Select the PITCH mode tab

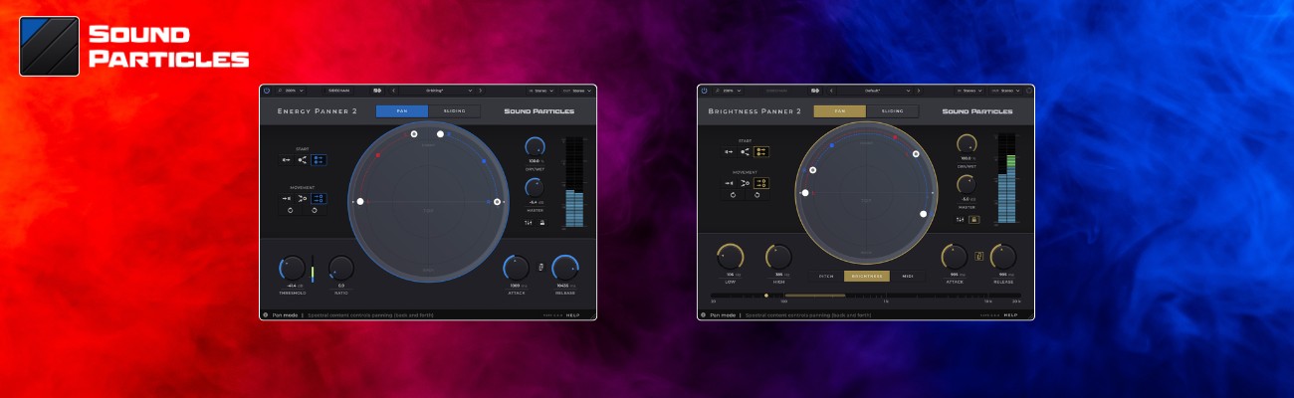[826, 276]
